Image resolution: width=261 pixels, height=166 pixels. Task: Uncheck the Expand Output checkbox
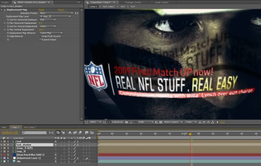pyautogui.click(x=40, y=40)
